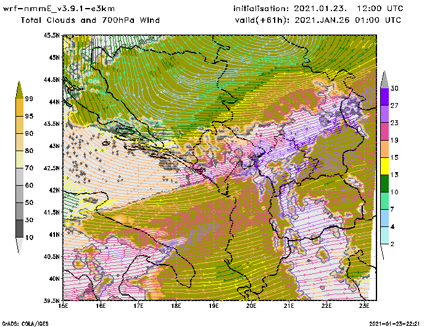The width and height of the screenshot is (432, 327).
Task: Select the mint green 7–10 wind swatch
Action: [384, 201]
